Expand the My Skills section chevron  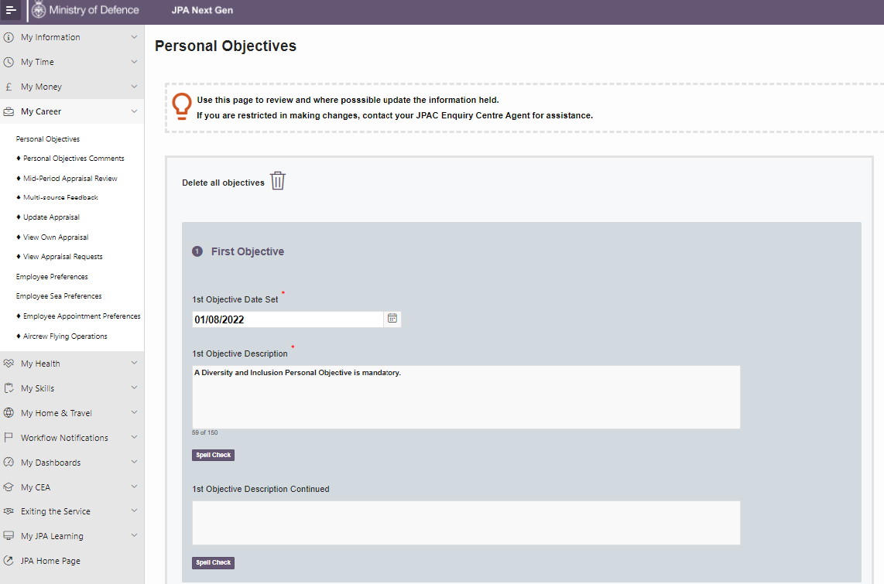(x=134, y=388)
